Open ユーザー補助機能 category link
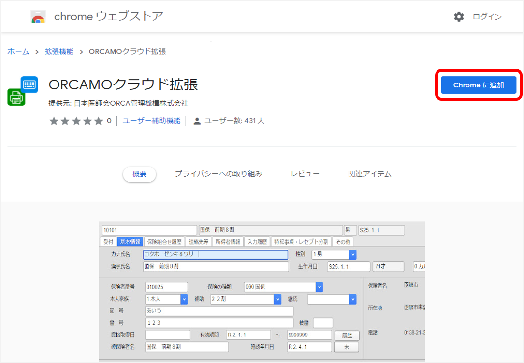 (151, 121)
